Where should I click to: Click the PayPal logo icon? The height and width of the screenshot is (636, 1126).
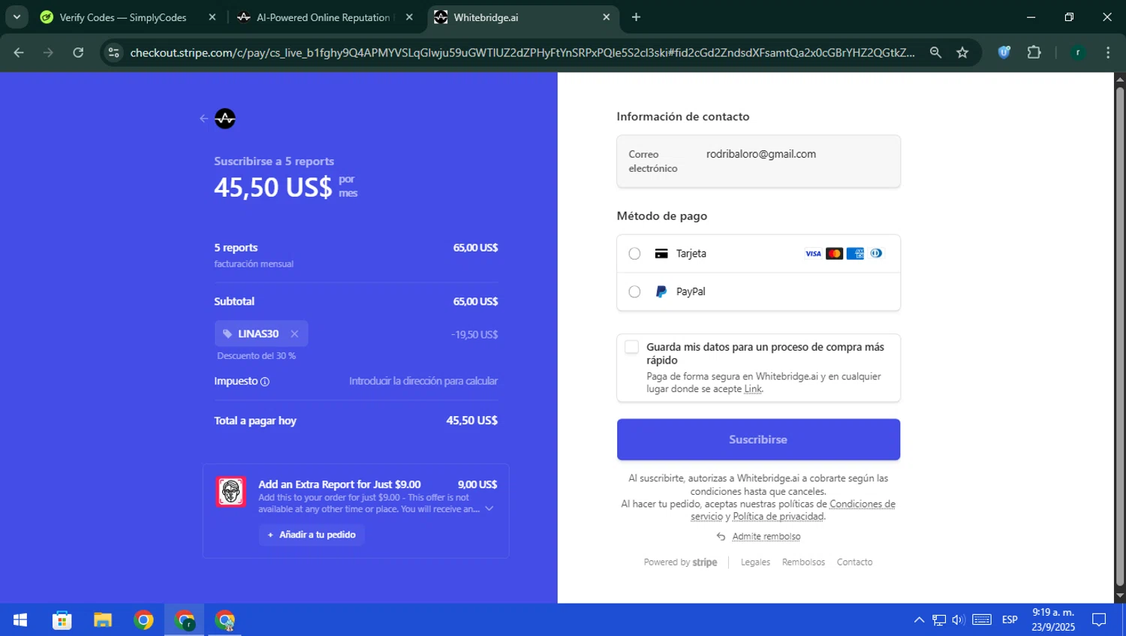click(x=661, y=291)
